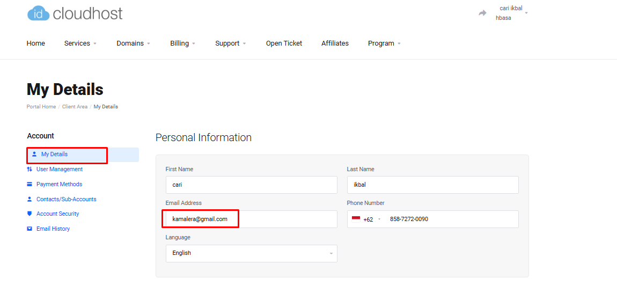Click the My Details person icon

[34, 154]
